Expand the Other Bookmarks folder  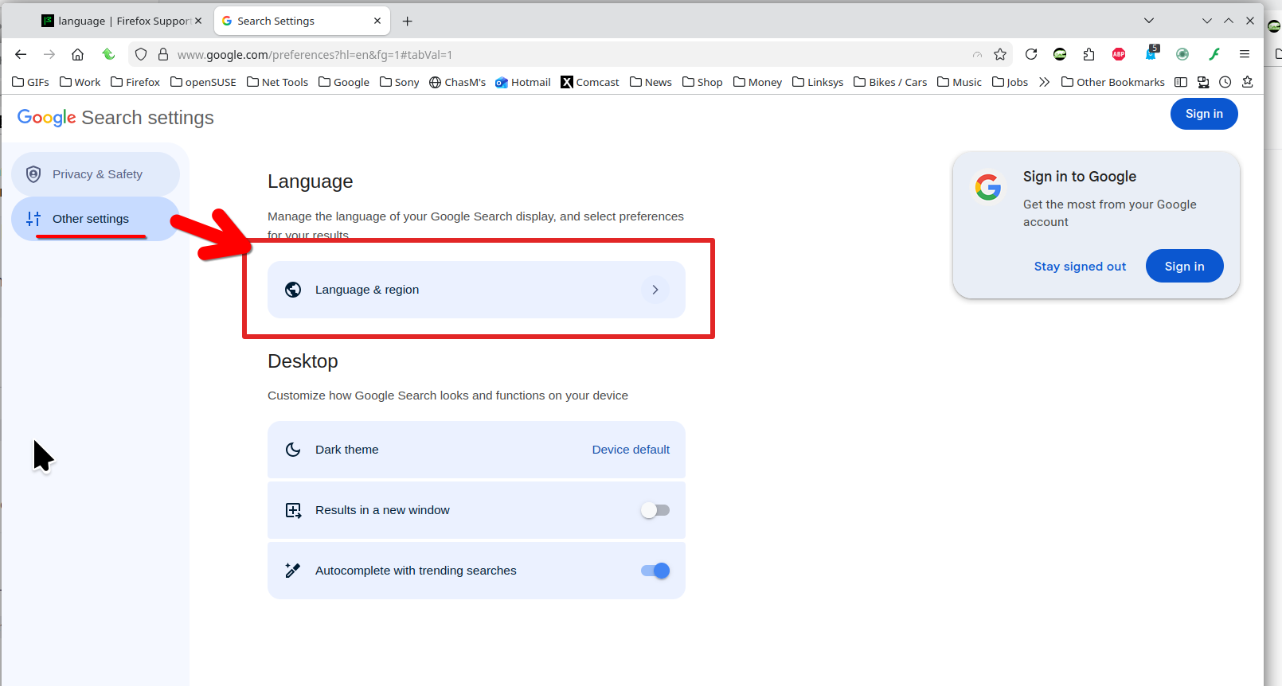pyautogui.click(x=1113, y=82)
